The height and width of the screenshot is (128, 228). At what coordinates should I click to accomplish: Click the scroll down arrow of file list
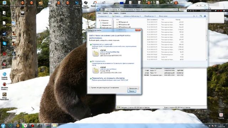pyautogui.click(x=207, y=60)
